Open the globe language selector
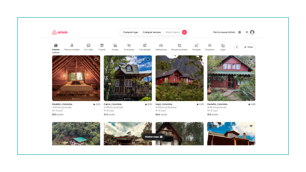The height and width of the screenshot is (172, 306). click(x=240, y=32)
